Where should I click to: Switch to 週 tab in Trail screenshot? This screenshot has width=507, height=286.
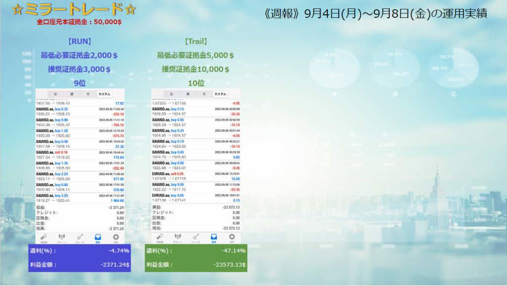188,94
